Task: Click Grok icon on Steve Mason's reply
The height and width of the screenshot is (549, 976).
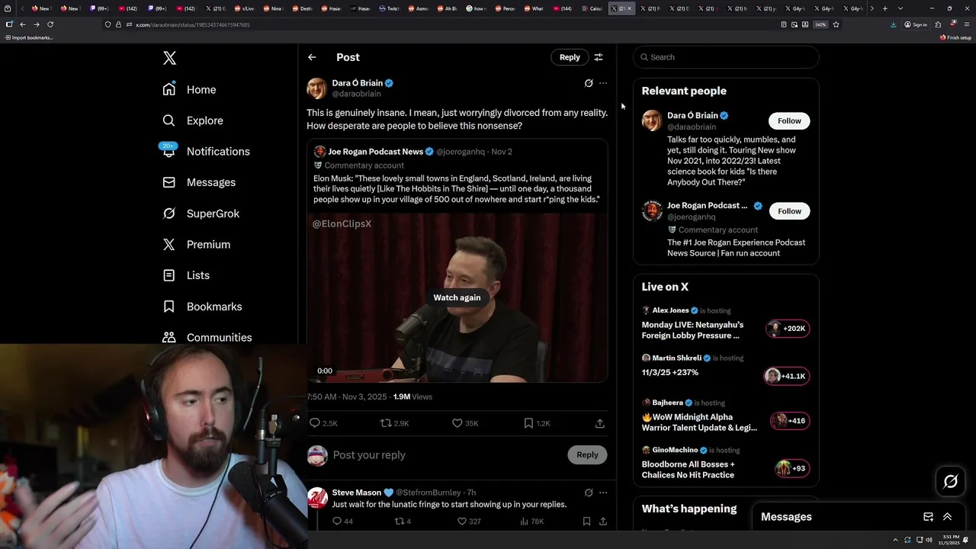Action: point(589,493)
